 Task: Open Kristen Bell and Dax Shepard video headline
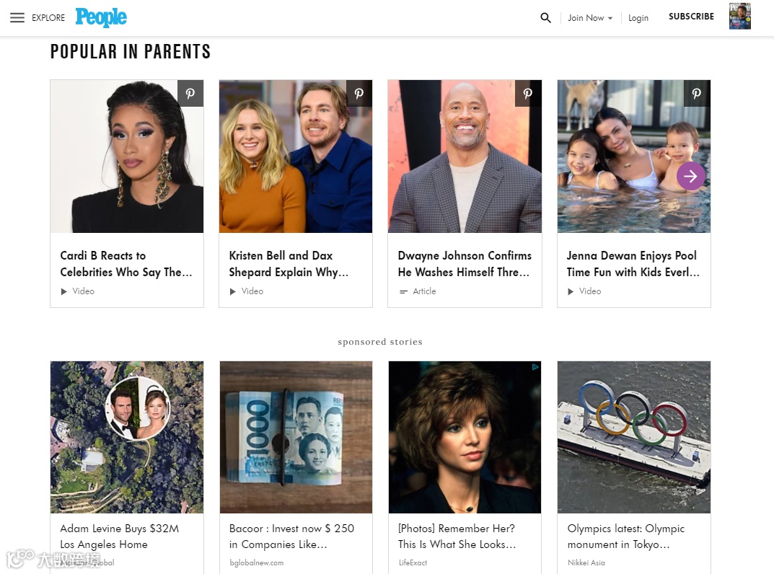tap(289, 263)
